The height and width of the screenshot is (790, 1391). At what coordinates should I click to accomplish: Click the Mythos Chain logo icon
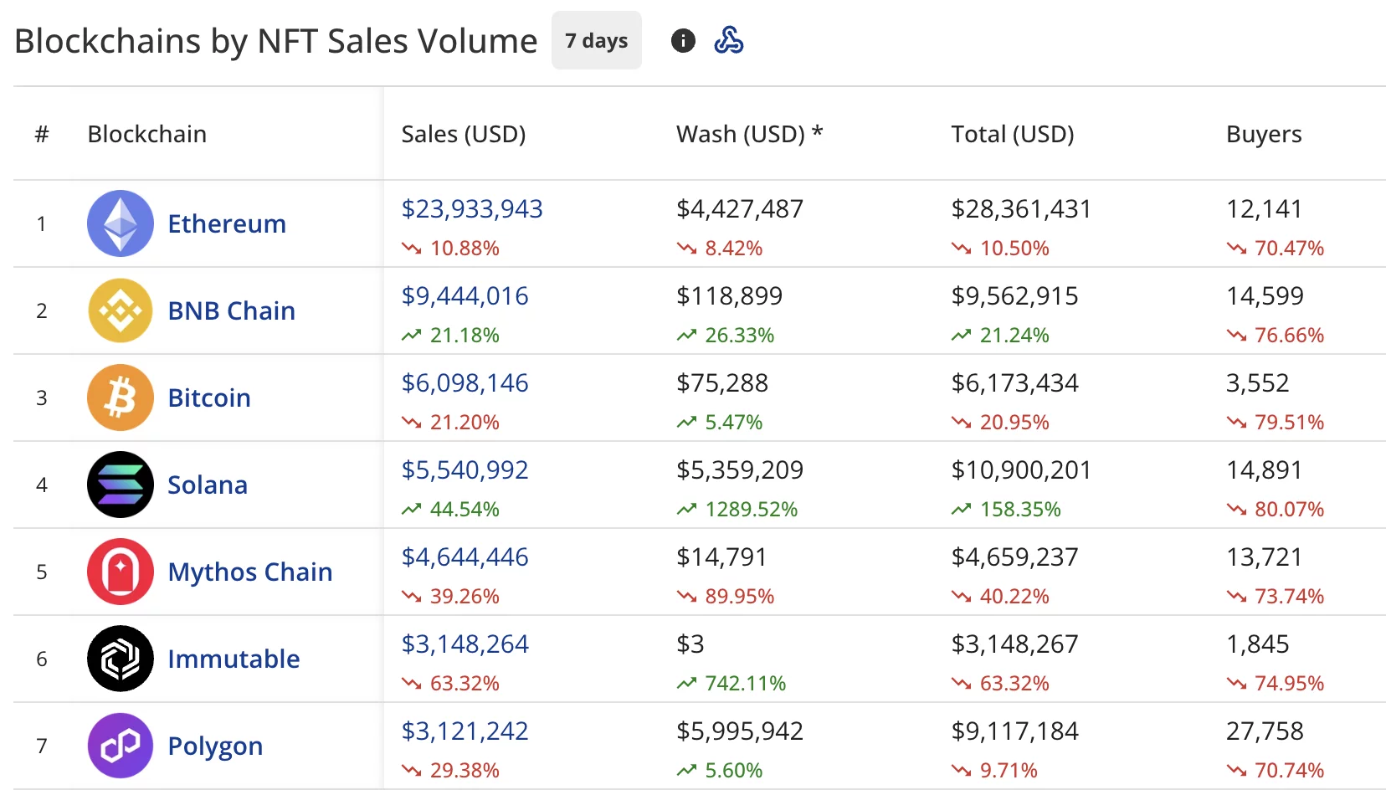[120, 572]
